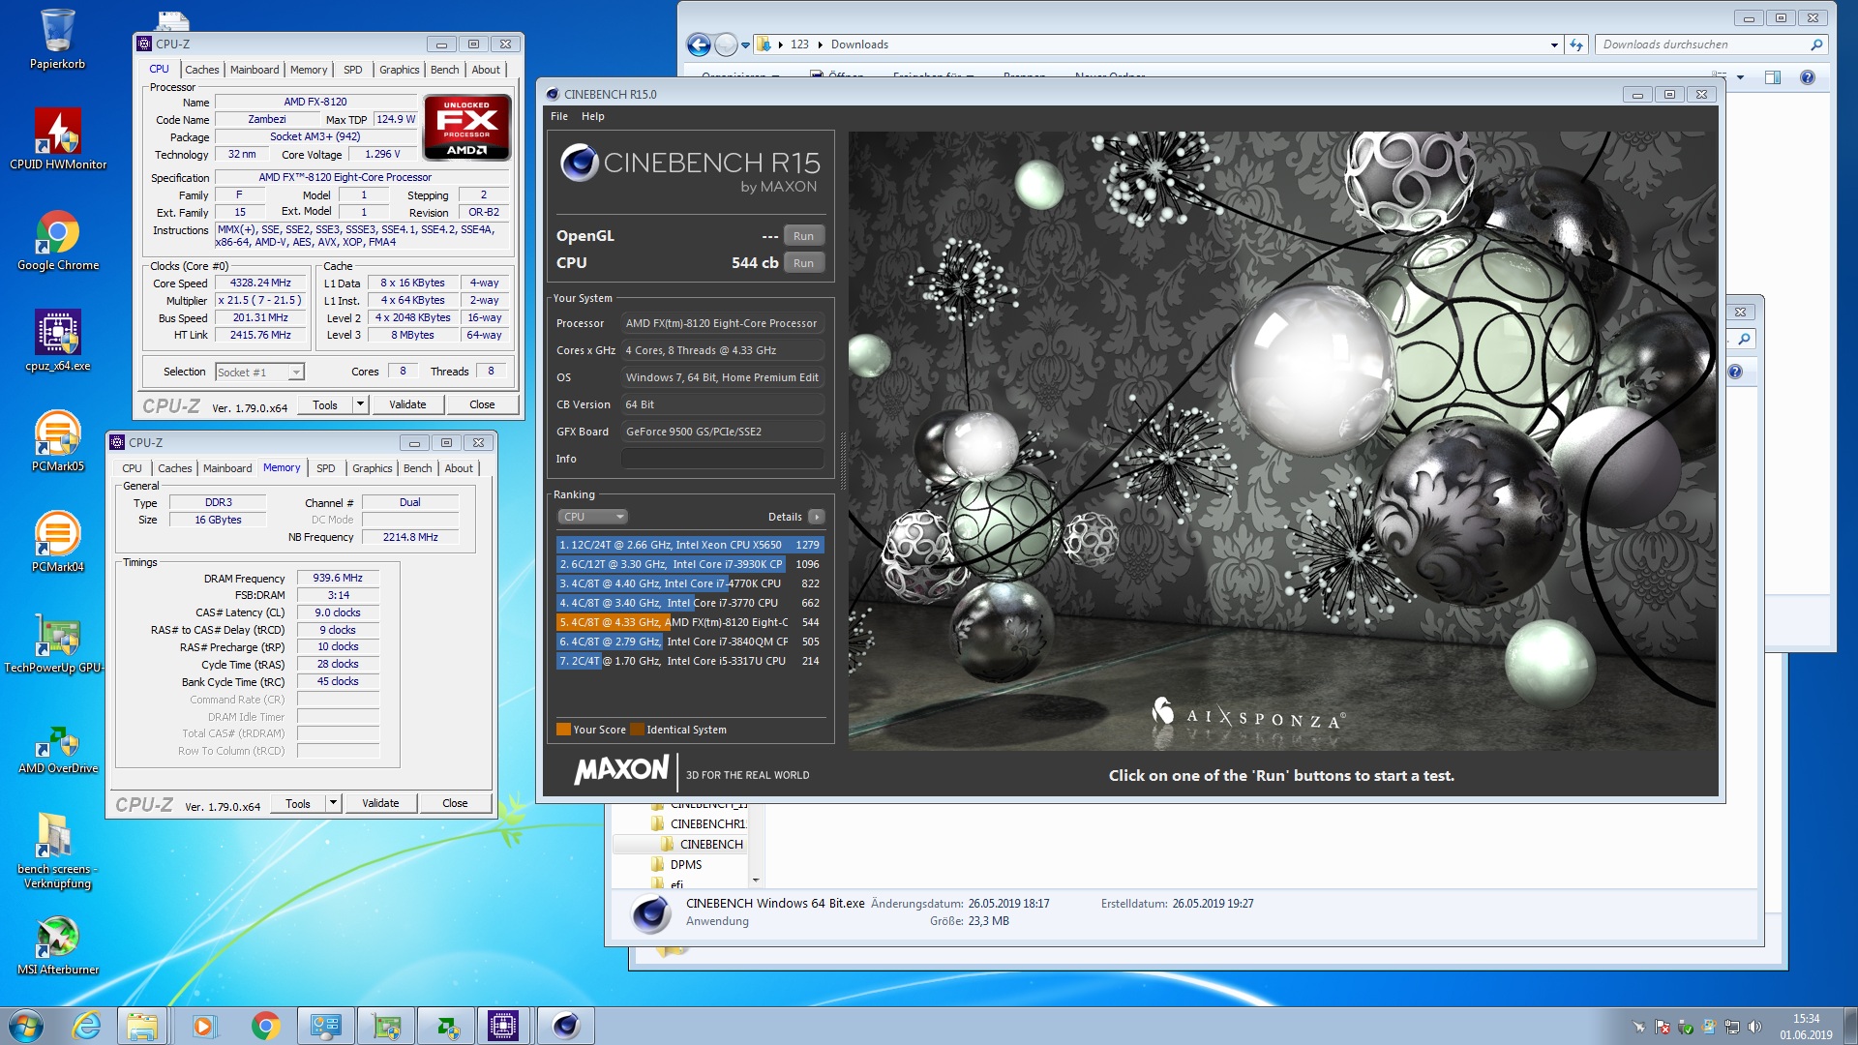Run the OpenGL benchmark
The width and height of the screenshot is (1858, 1045).
tap(804, 236)
